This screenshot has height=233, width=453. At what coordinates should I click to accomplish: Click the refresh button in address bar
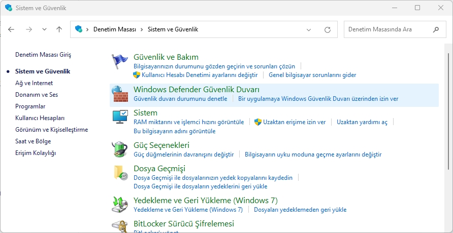tap(328, 29)
